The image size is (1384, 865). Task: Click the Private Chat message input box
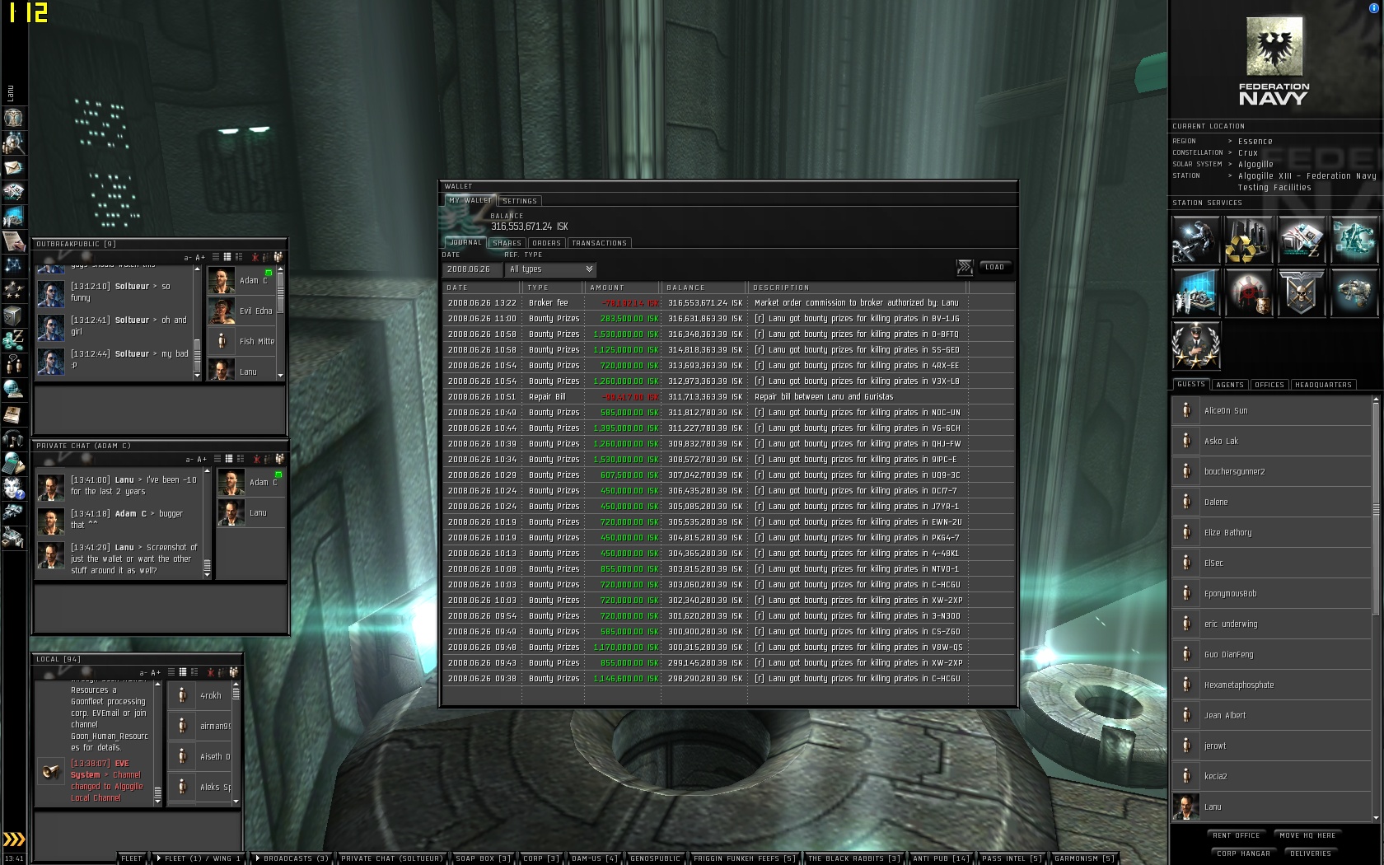coord(160,608)
